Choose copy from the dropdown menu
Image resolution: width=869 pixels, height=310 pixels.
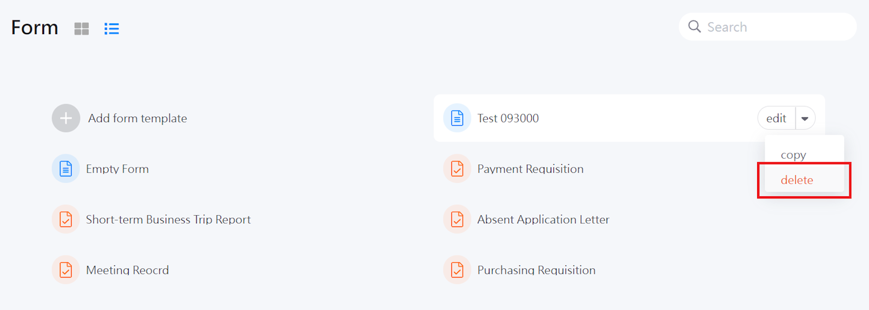point(794,155)
